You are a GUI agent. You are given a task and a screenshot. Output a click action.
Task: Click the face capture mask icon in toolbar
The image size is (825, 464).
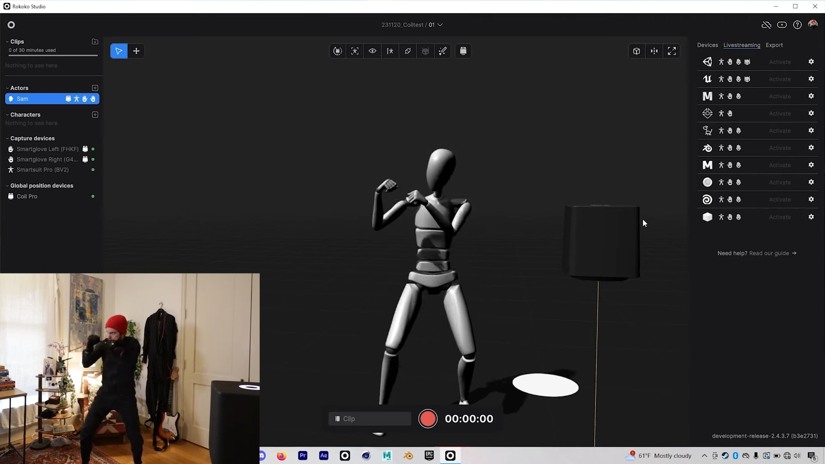click(x=425, y=51)
